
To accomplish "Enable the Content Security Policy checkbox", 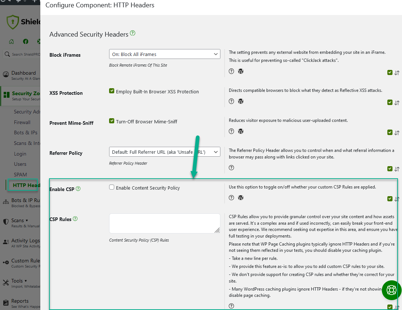I will [111, 187].
